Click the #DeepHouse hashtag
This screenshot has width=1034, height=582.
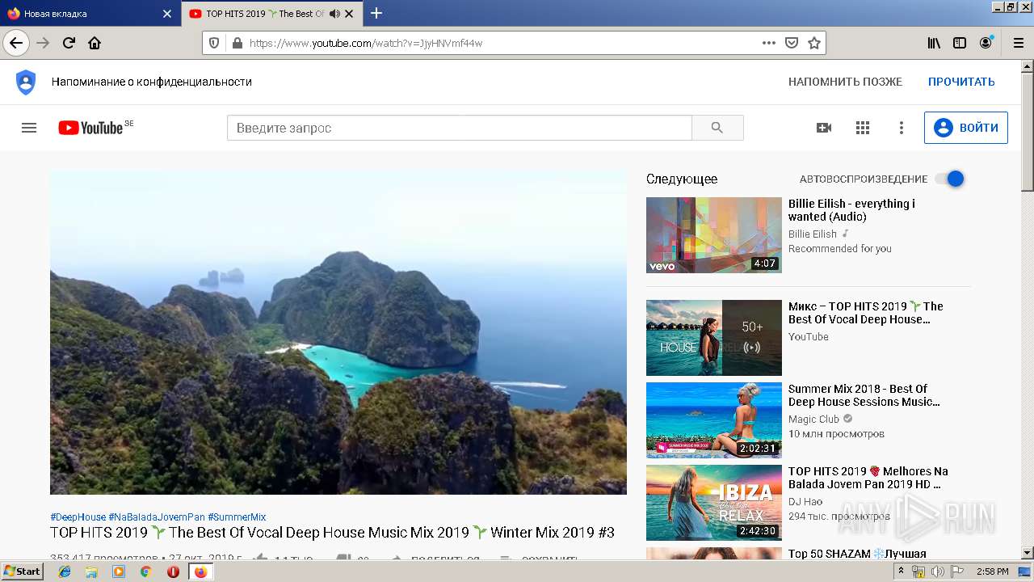78,517
